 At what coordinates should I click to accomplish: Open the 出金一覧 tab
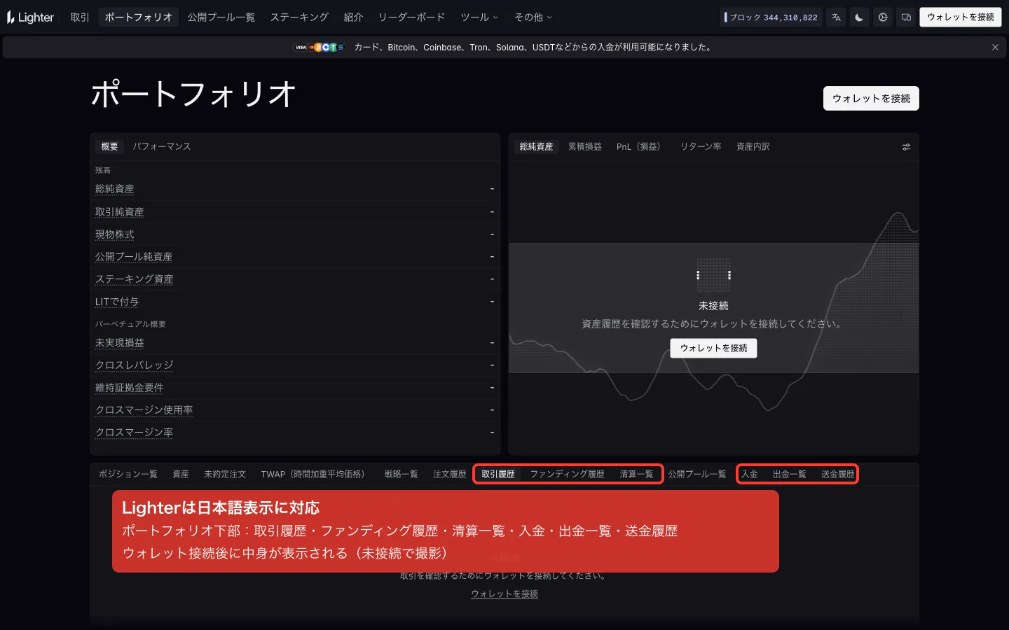790,475
